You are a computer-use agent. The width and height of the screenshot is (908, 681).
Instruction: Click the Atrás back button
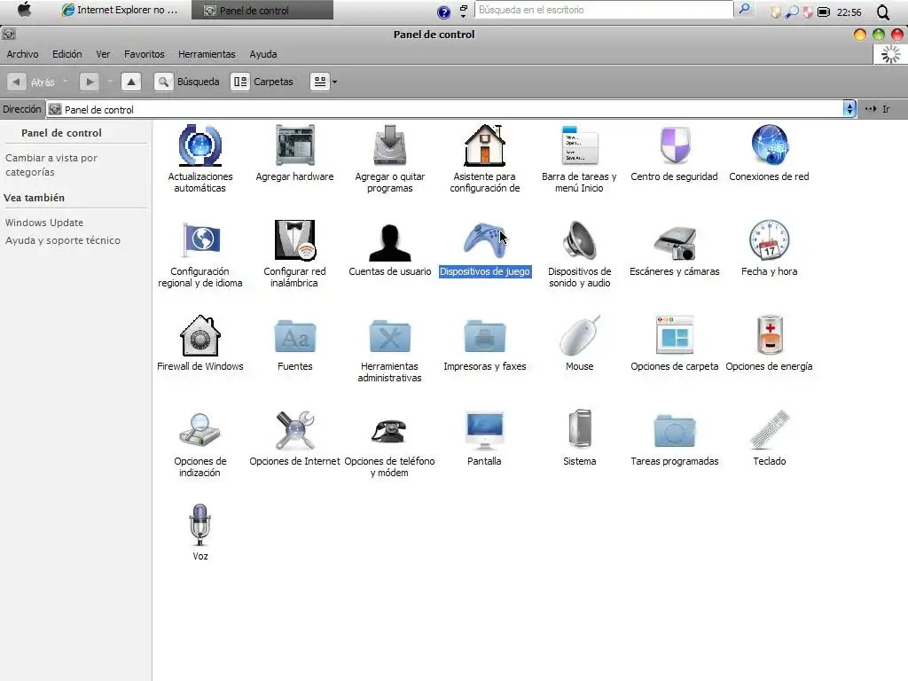[32, 82]
